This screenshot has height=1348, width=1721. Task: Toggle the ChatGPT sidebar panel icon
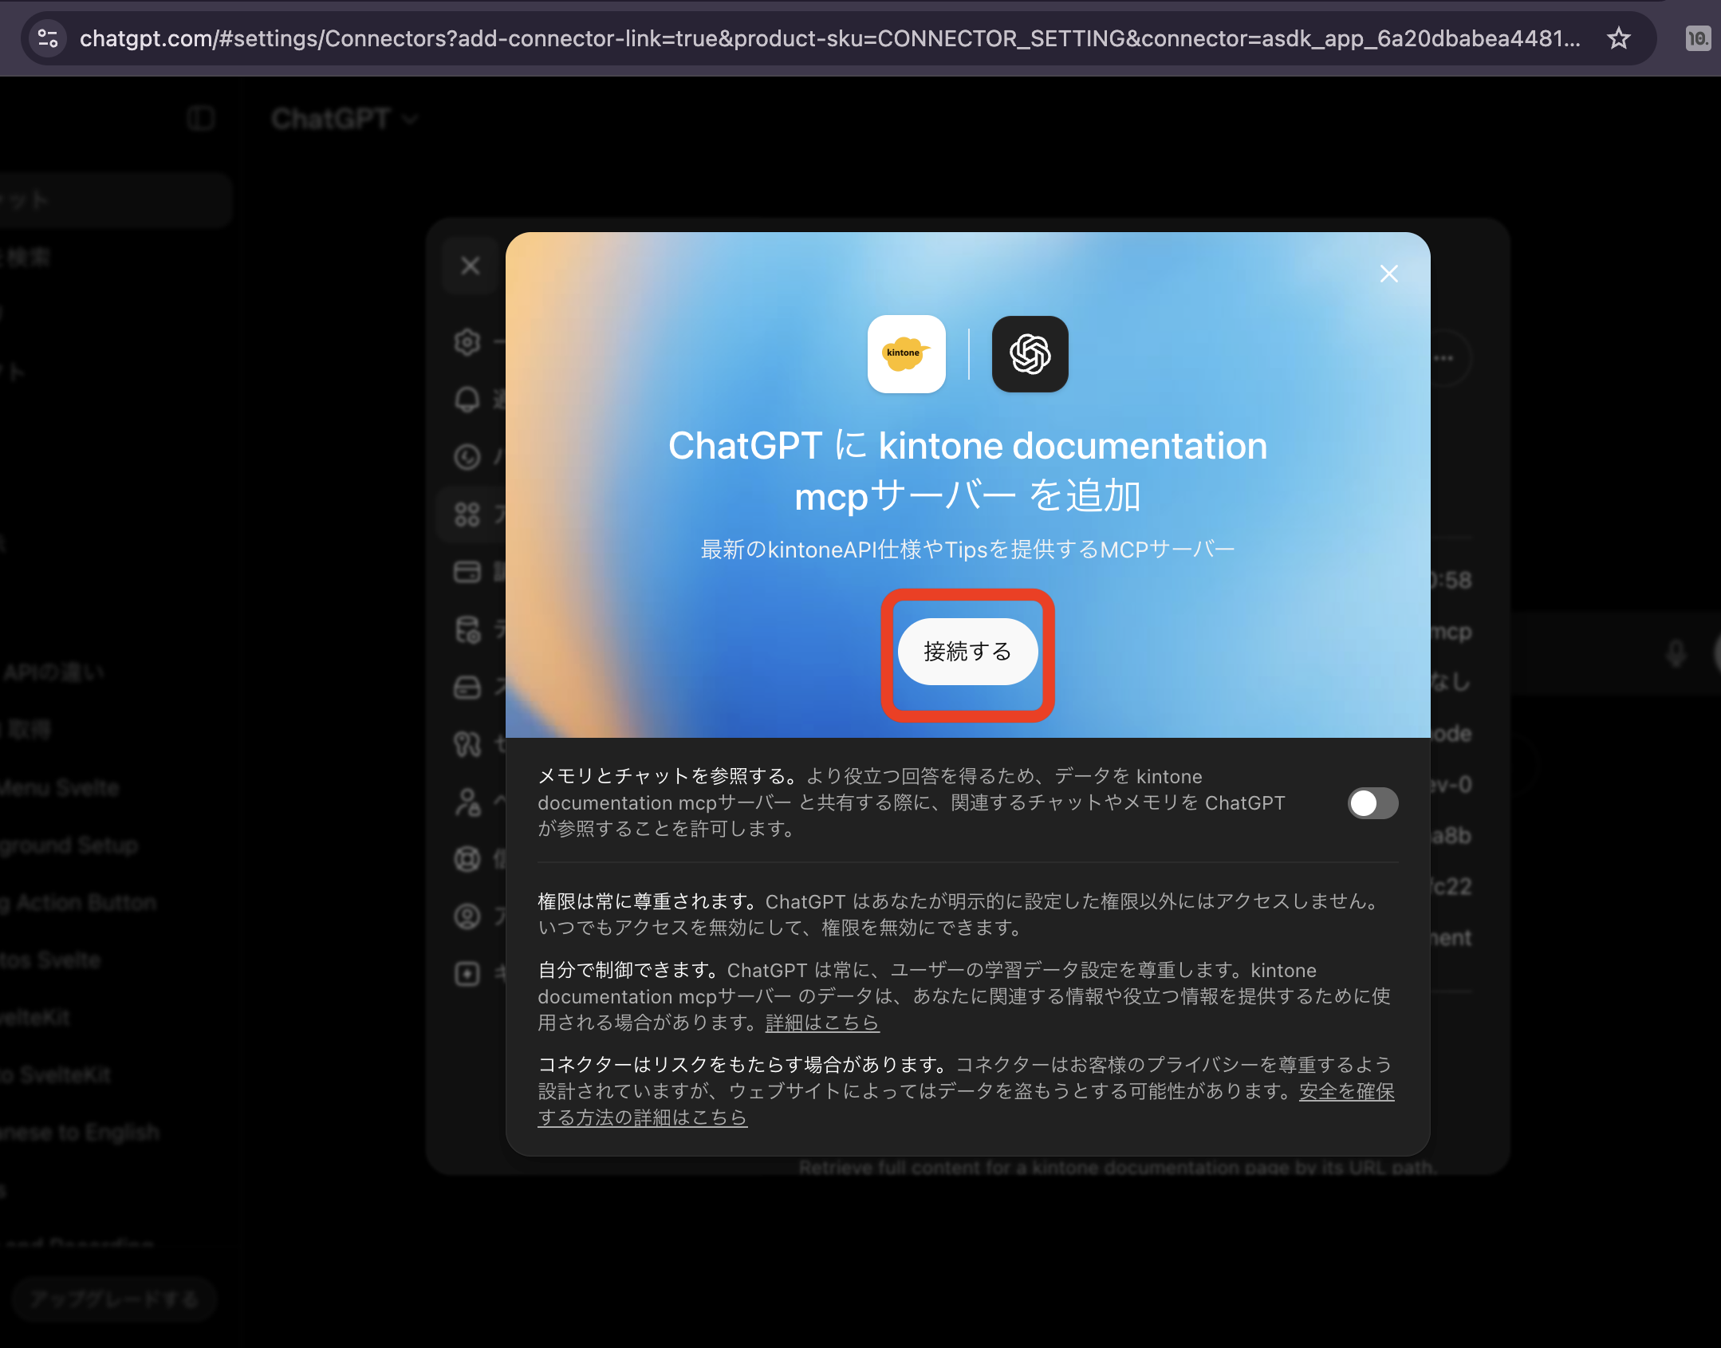[x=201, y=119]
